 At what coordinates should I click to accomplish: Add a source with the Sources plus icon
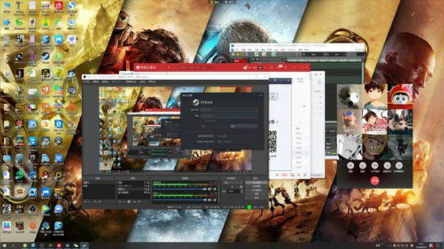tap(120, 202)
